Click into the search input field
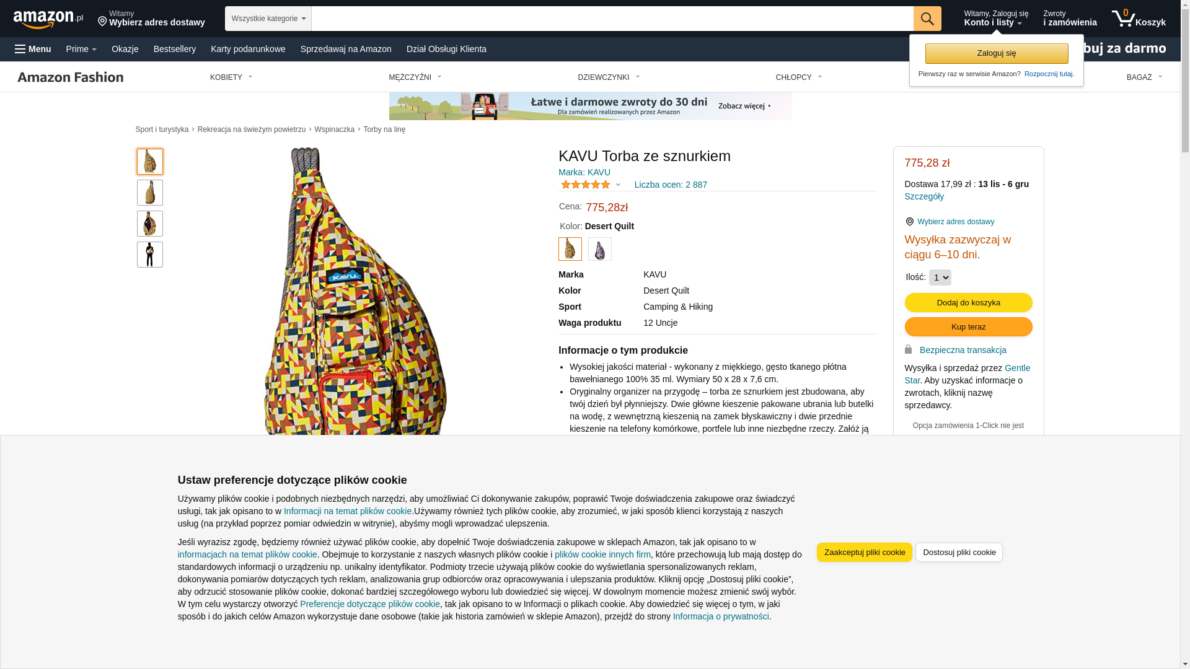Screen dimensions: 1190x669 [x=612, y=19]
